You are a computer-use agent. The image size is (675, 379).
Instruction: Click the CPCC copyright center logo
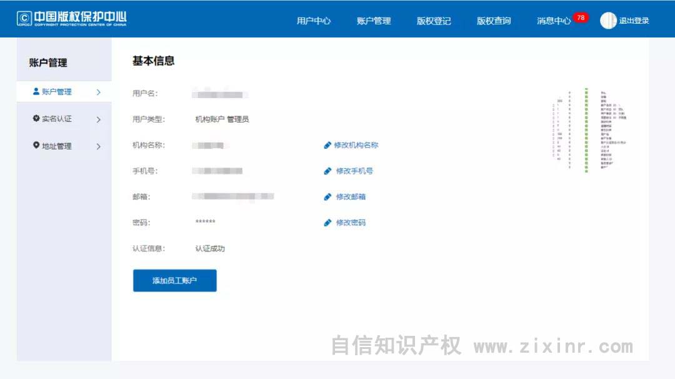[x=72, y=19]
